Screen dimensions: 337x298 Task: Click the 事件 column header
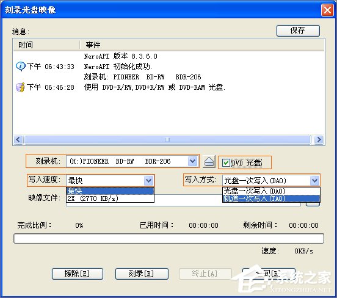click(x=202, y=45)
